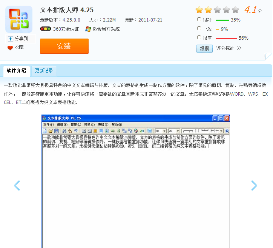
Task: Select the 一般 rating radio button
Action: pyautogui.click(x=199, y=28)
